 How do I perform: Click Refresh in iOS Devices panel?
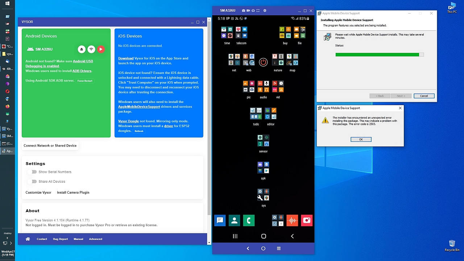(x=139, y=131)
